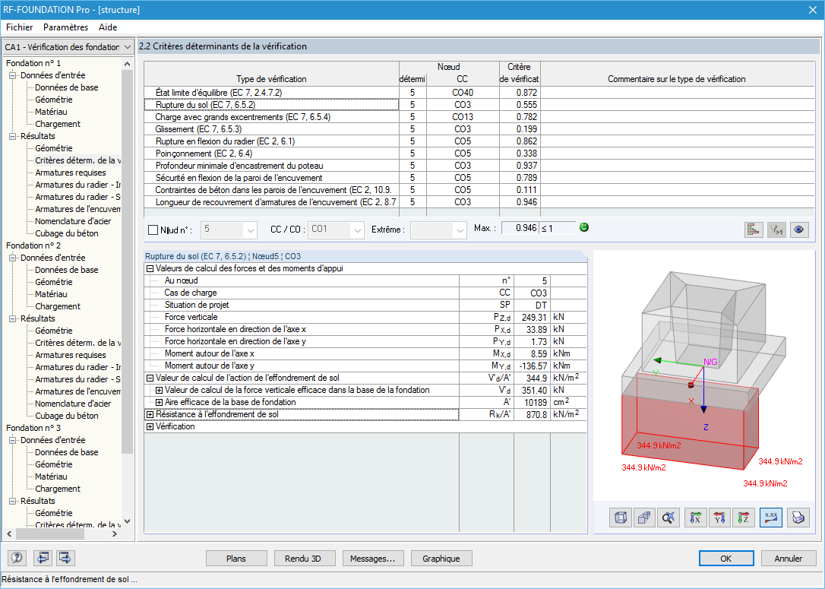Collapse Valeur de calcul de l'action de l'effondrement
Viewport: 825px width, 589px height.
coord(150,378)
